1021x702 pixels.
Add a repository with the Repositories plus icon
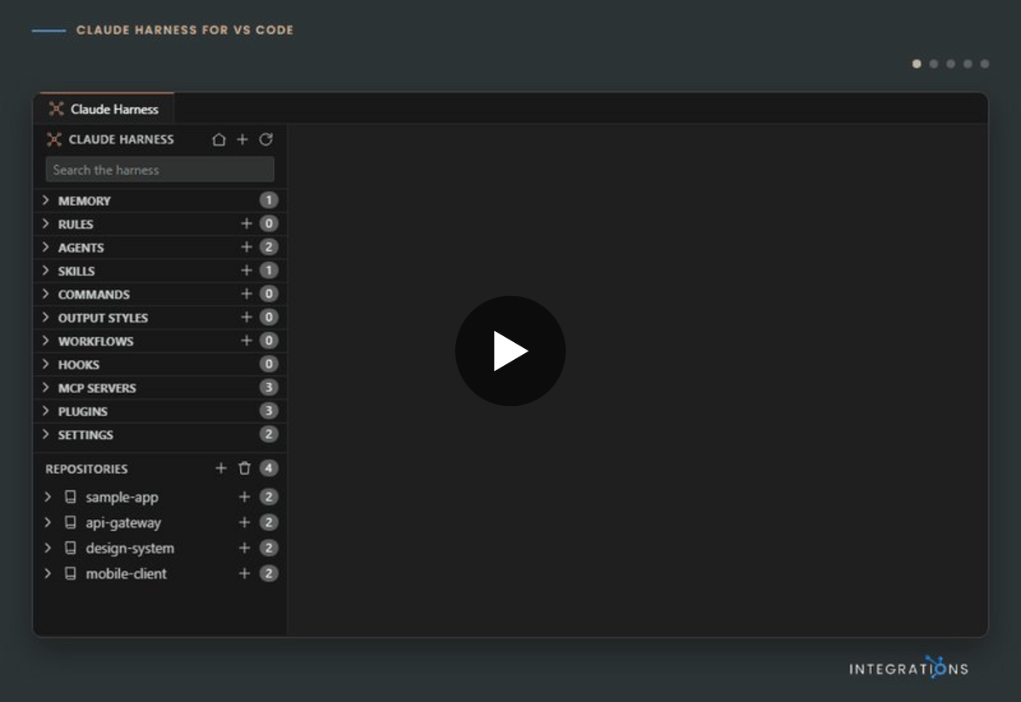(x=221, y=469)
